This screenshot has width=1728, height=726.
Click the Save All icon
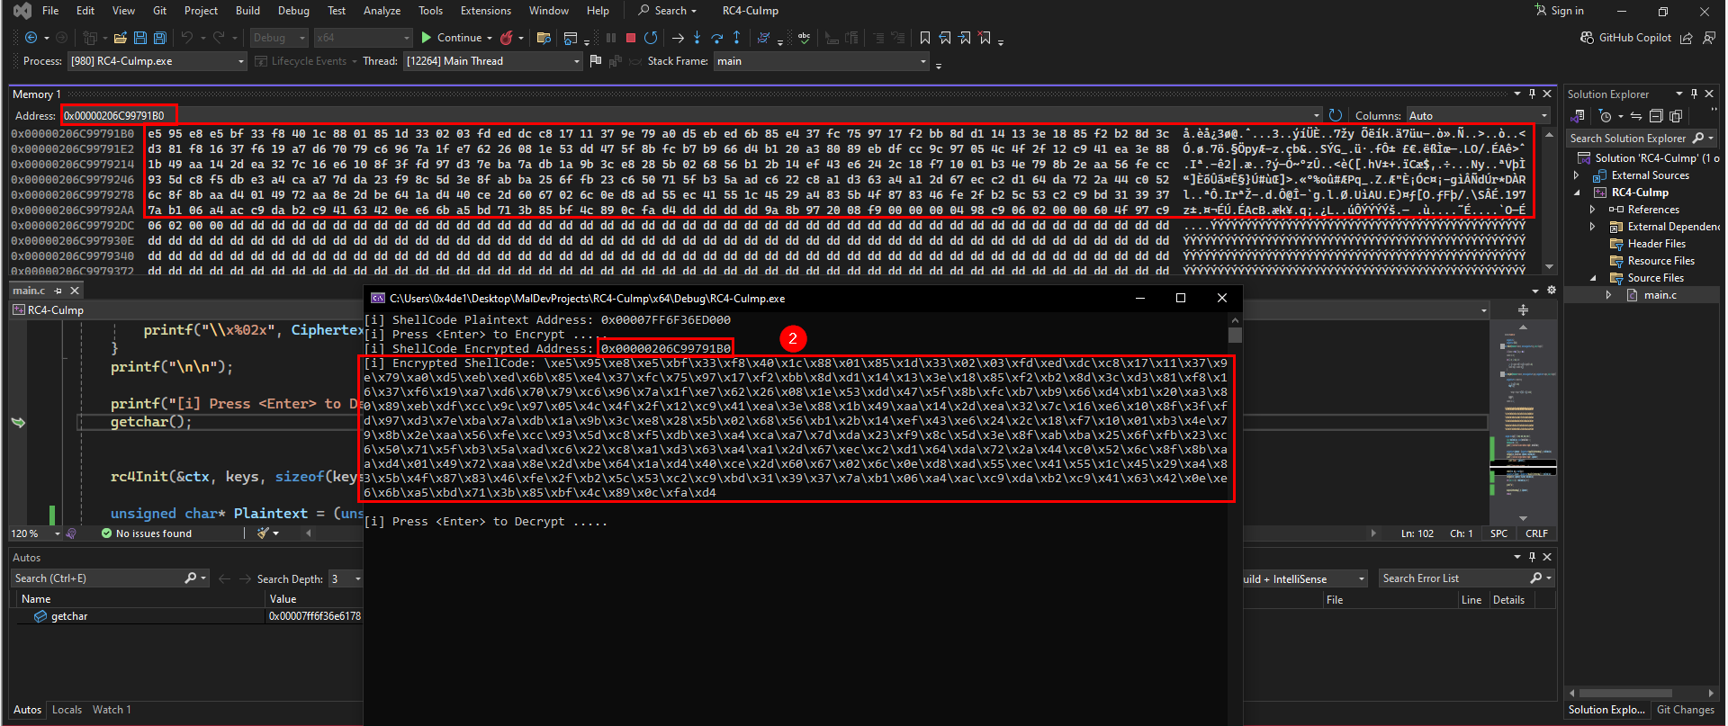(160, 38)
